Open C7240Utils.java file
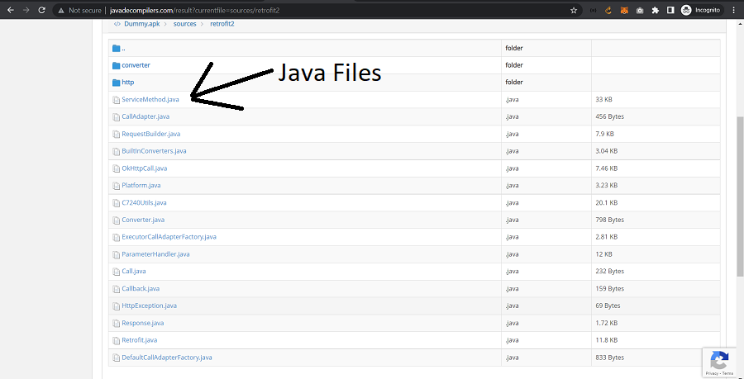The height and width of the screenshot is (379, 744). pos(144,203)
